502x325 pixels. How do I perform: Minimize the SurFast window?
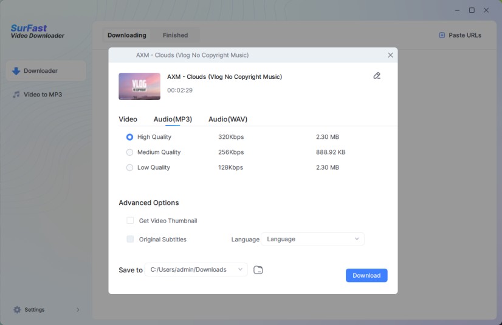click(x=457, y=10)
